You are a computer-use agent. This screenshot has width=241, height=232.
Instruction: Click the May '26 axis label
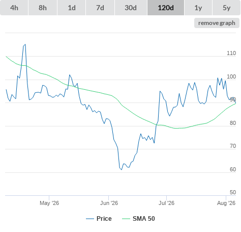click(49, 203)
